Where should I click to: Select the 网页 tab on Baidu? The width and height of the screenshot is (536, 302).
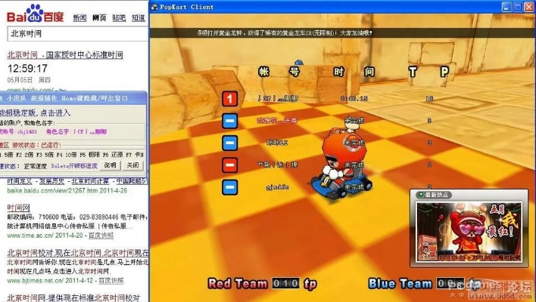[x=99, y=17]
